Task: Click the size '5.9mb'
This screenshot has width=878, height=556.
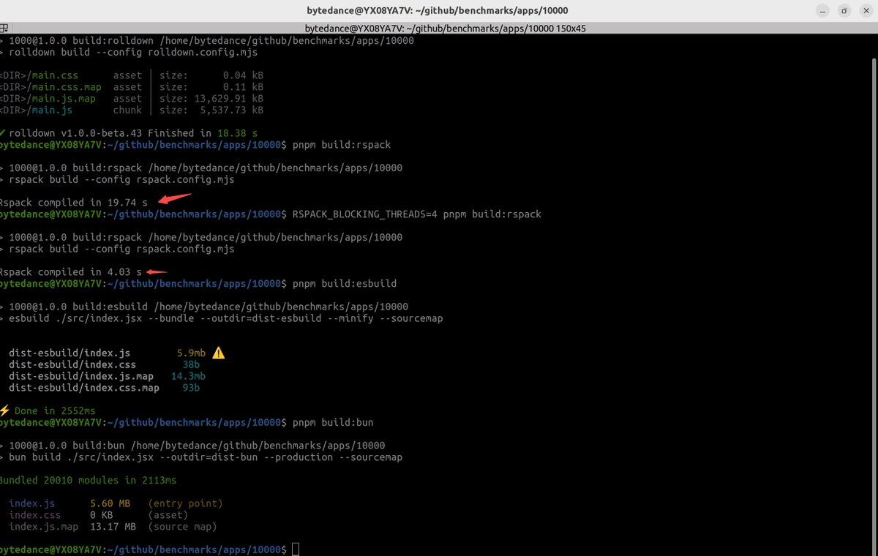Action: point(191,353)
